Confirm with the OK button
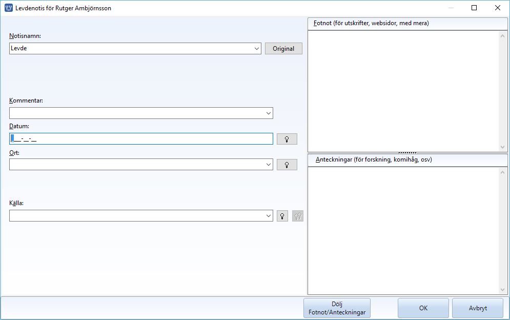This screenshot has height=320, width=510. pos(423,308)
